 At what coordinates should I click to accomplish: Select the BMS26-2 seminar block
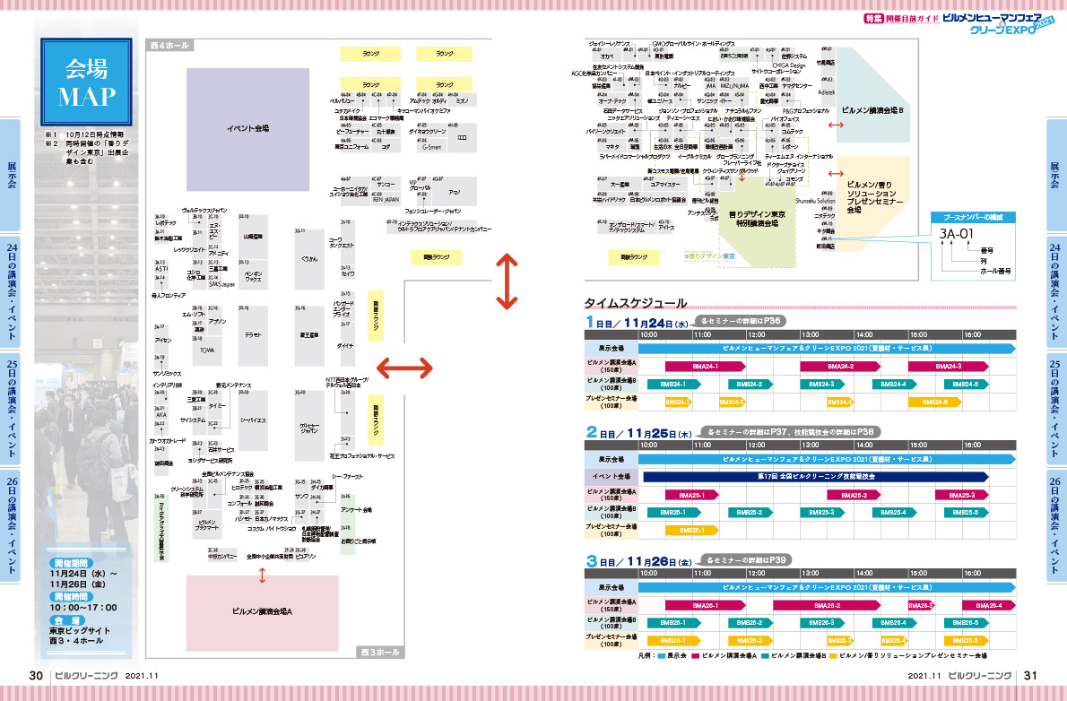[750, 640]
